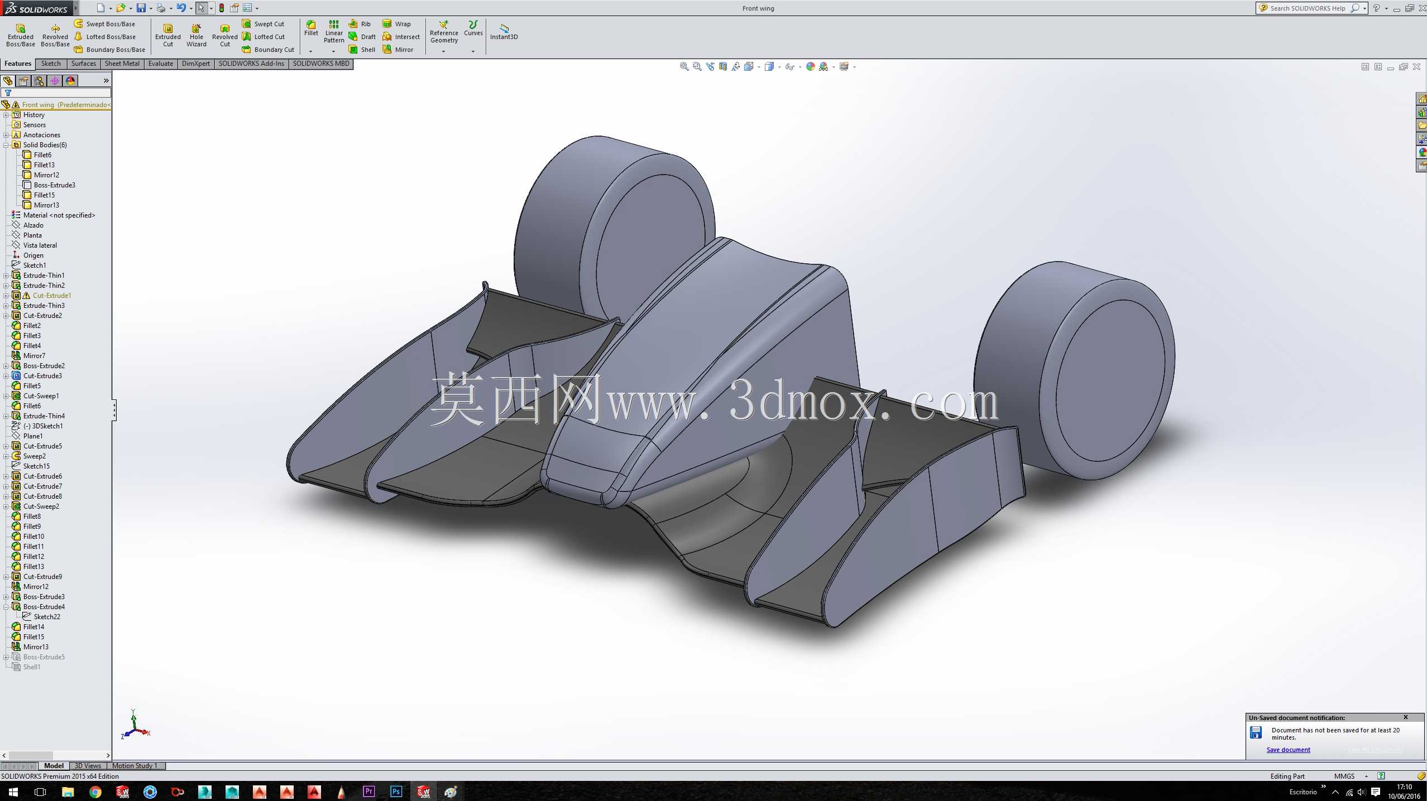Click the Swept Cut tool

click(264, 24)
